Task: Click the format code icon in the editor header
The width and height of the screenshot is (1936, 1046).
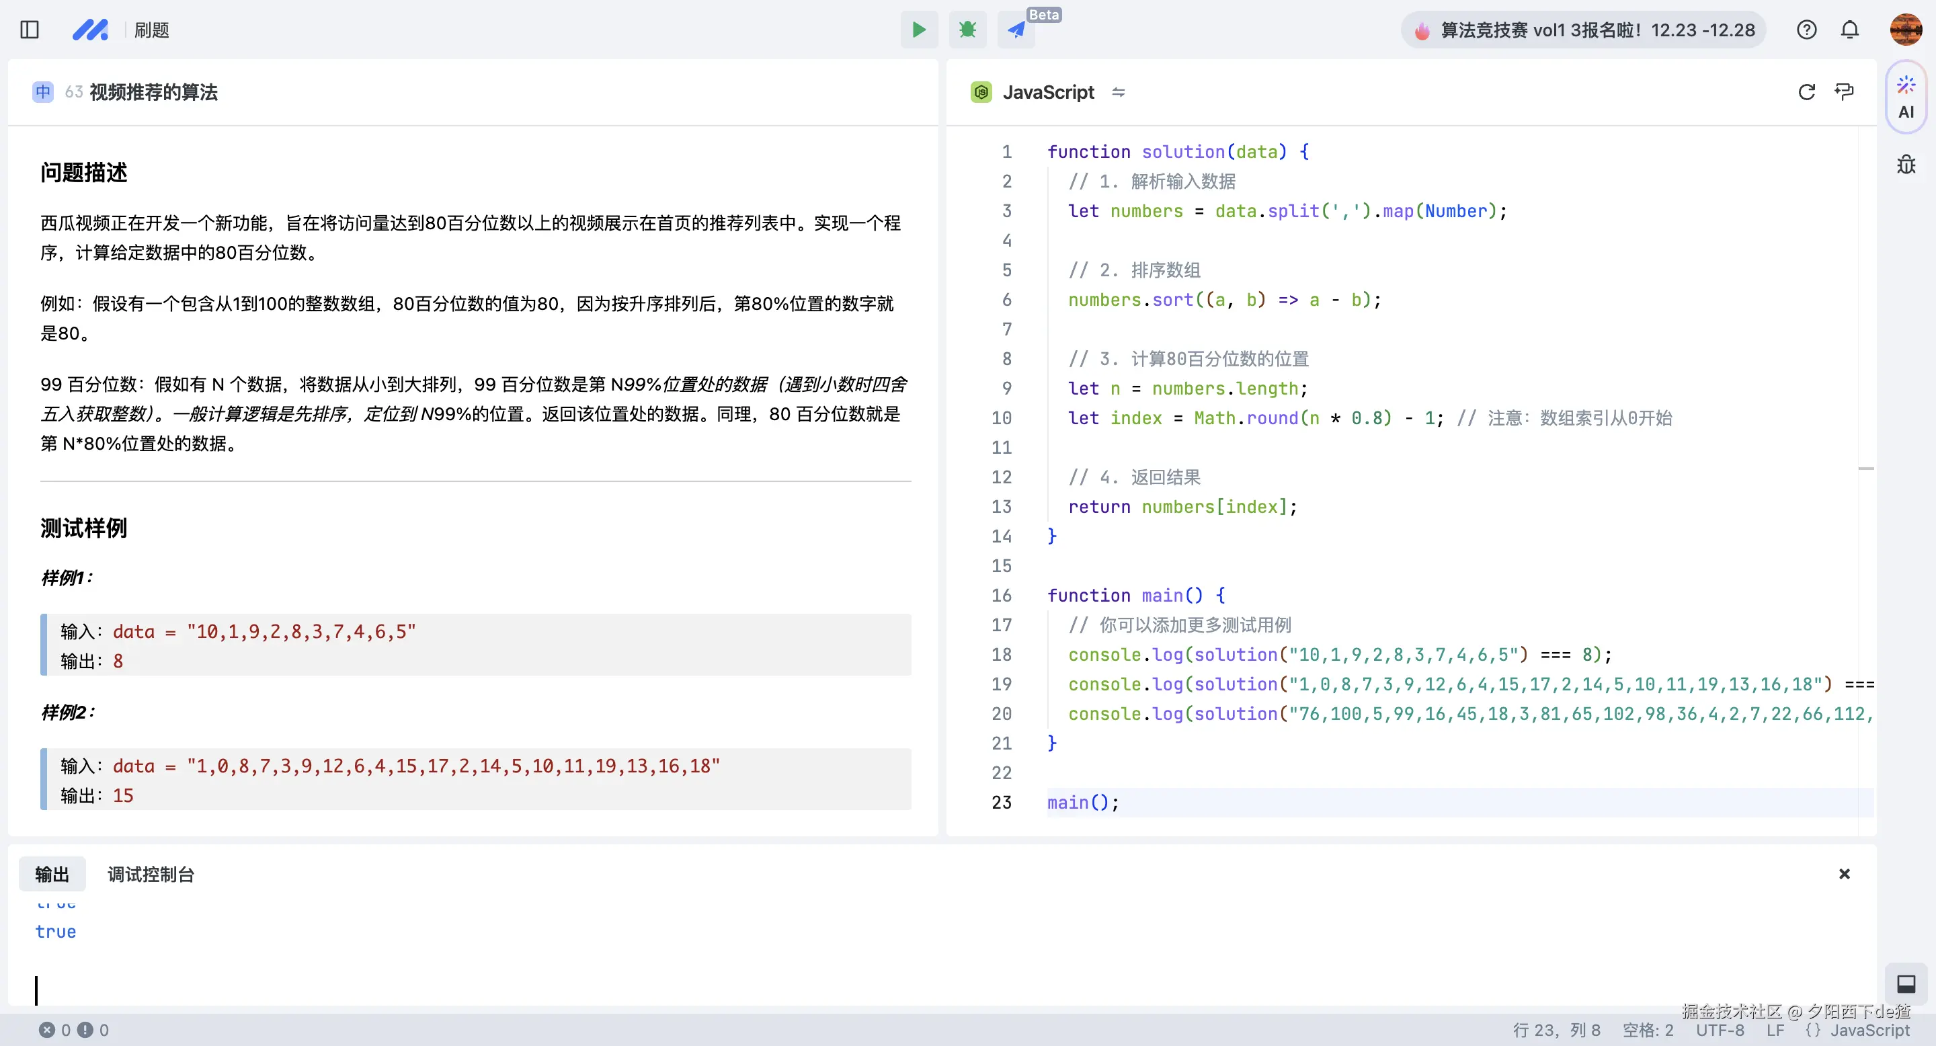Action: point(1843,91)
